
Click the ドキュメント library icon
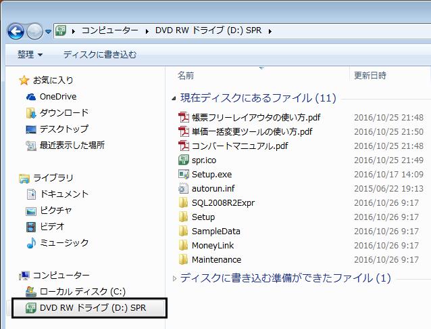[31, 194]
